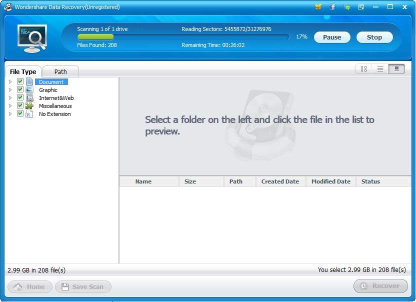Expand the Document category arrow

pos(10,82)
